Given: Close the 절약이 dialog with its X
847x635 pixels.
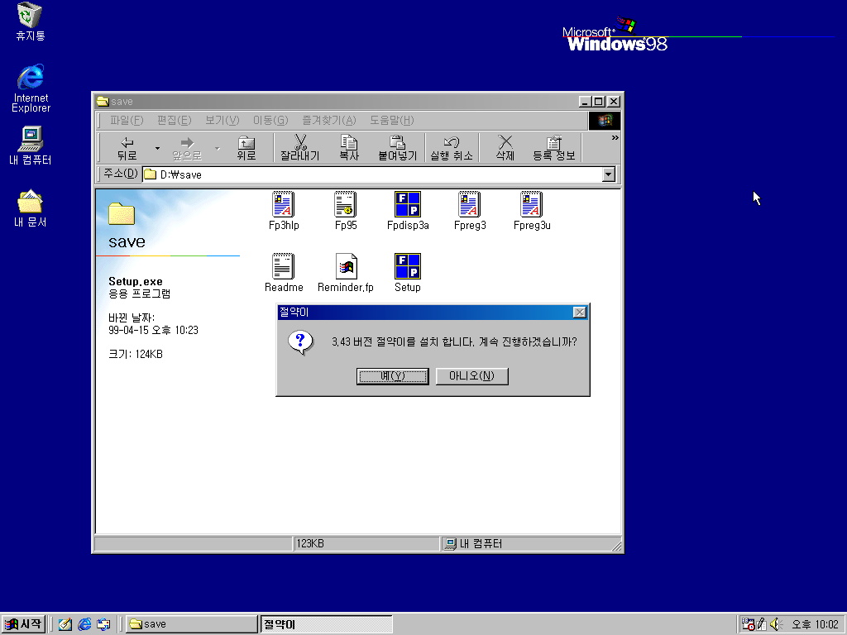Looking at the screenshot, I should tap(579, 312).
